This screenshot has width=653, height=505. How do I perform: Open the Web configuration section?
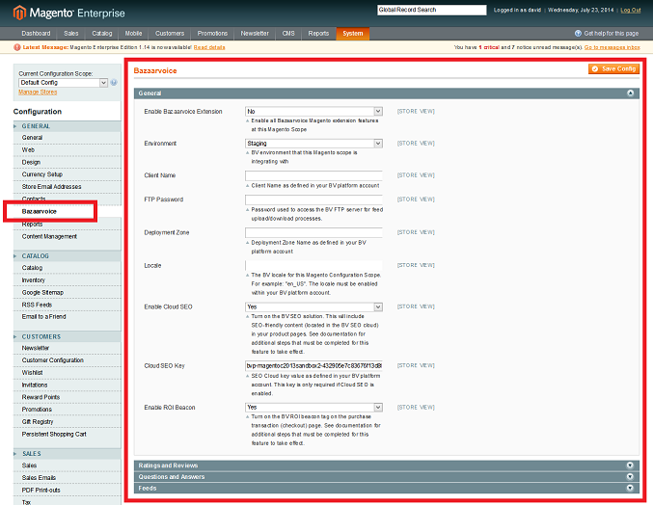(28, 149)
